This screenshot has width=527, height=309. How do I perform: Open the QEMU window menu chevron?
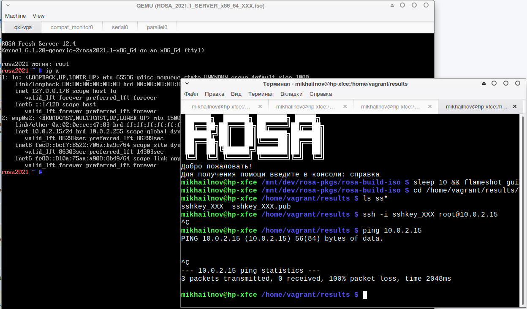point(9,6)
